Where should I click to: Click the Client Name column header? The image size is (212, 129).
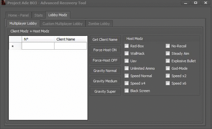(70, 39)
